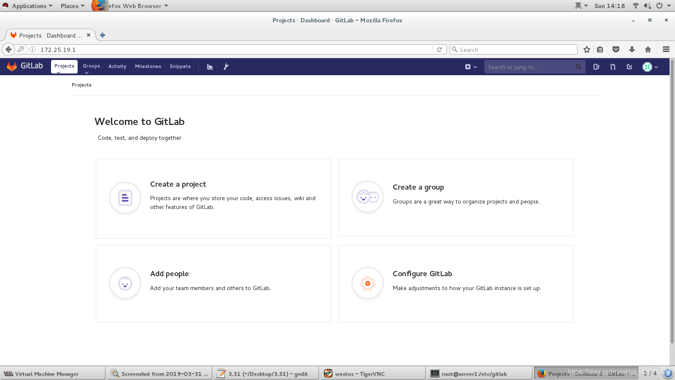Open the Milestones nav item
Viewport: 675px width, 380px height.
148,66
